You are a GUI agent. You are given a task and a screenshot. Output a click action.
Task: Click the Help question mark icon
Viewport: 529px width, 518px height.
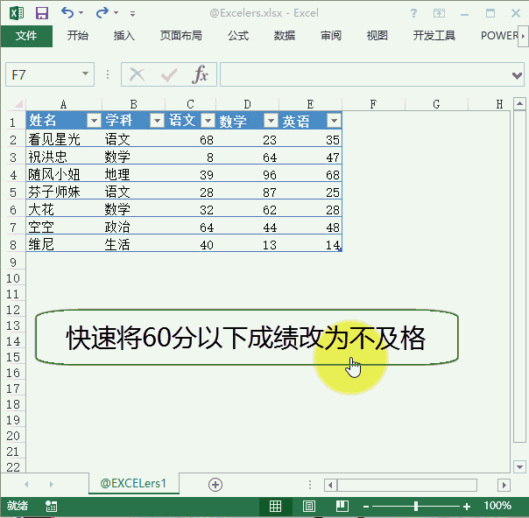413,13
